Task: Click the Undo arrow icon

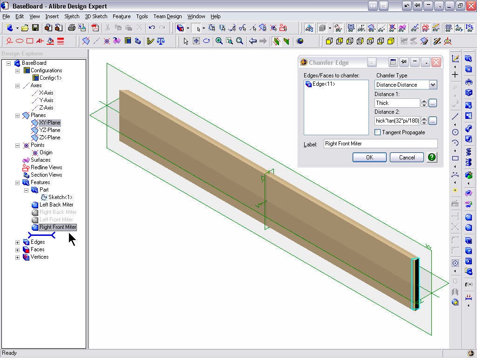Action: [x=152, y=28]
